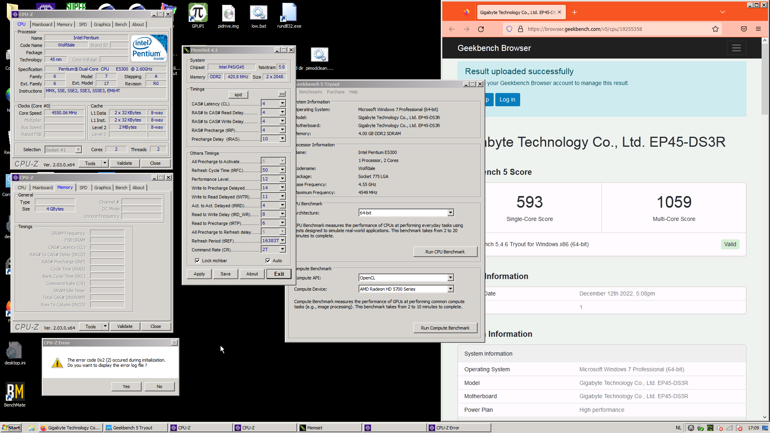The height and width of the screenshot is (433, 770).
Task: Click the Memset taskbar button
Action: pos(330,428)
